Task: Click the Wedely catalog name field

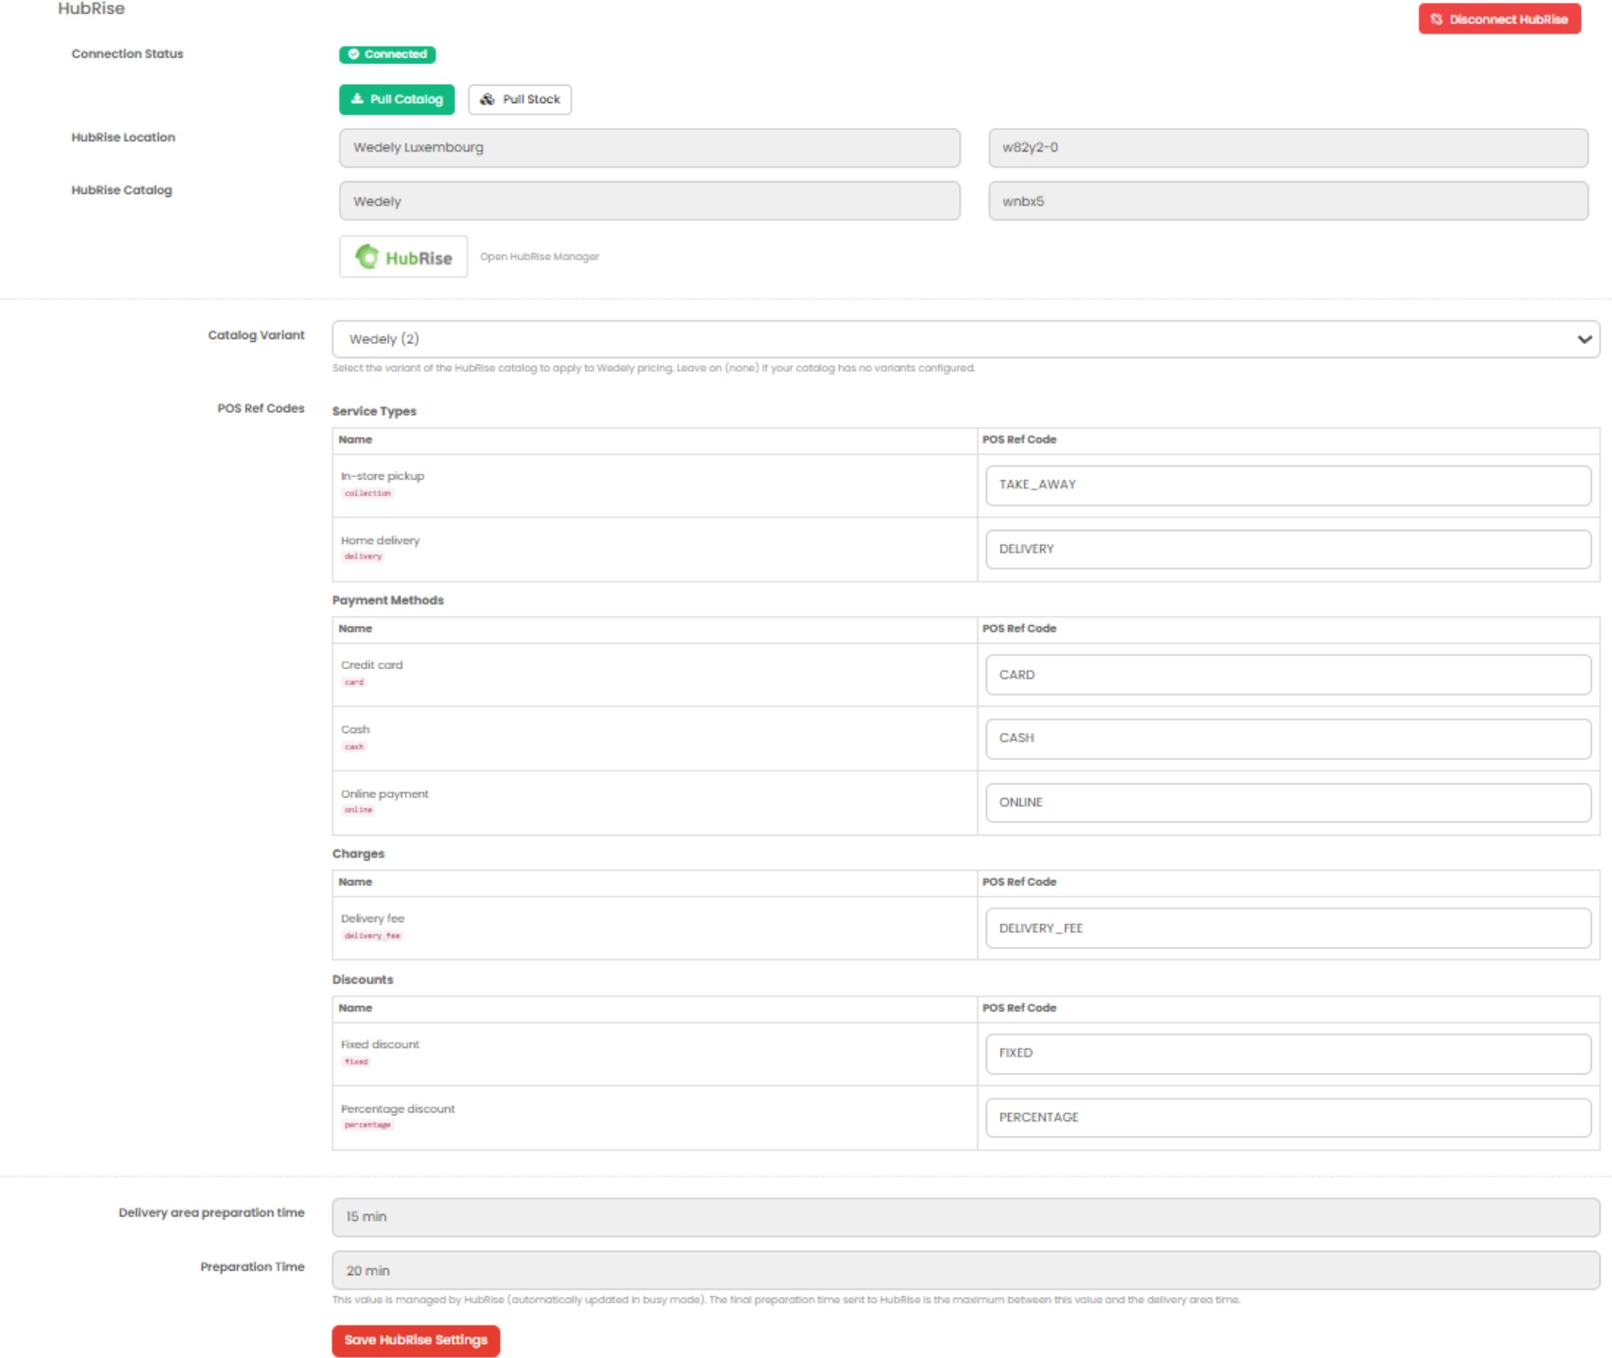Action: pyautogui.click(x=649, y=201)
